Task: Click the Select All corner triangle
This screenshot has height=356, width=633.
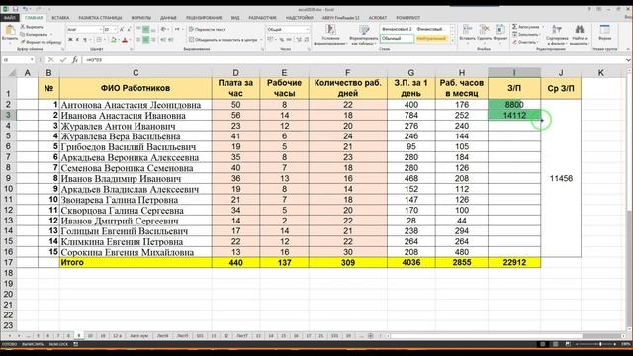Action: (x=12, y=73)
